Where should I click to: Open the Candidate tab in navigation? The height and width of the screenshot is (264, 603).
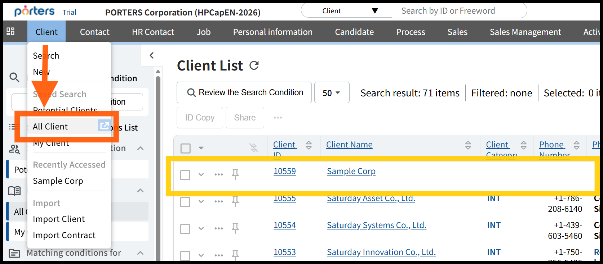point(354,32)
